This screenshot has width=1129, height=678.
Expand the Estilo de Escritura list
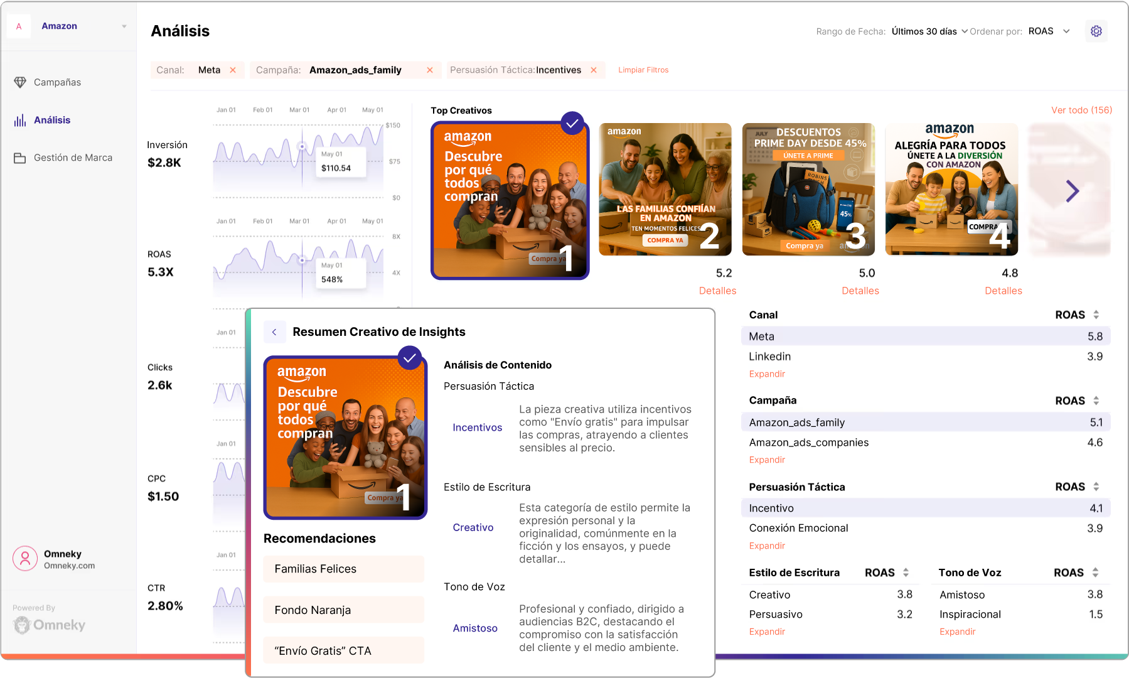point(767,632)
